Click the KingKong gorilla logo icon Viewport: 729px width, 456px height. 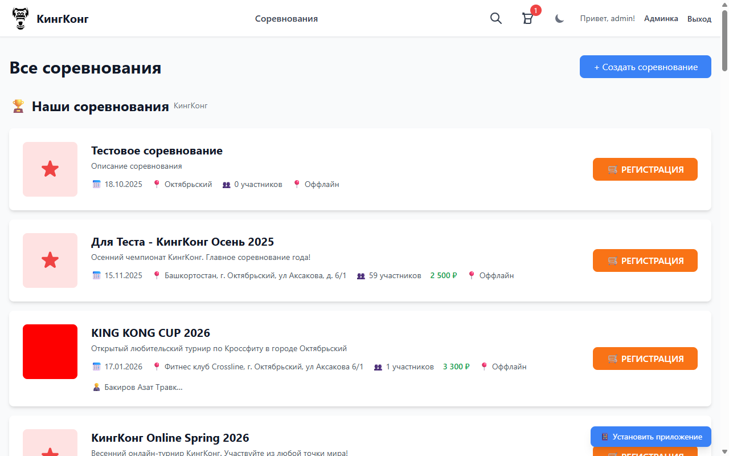pyautogui.click(x=20, y=19)
